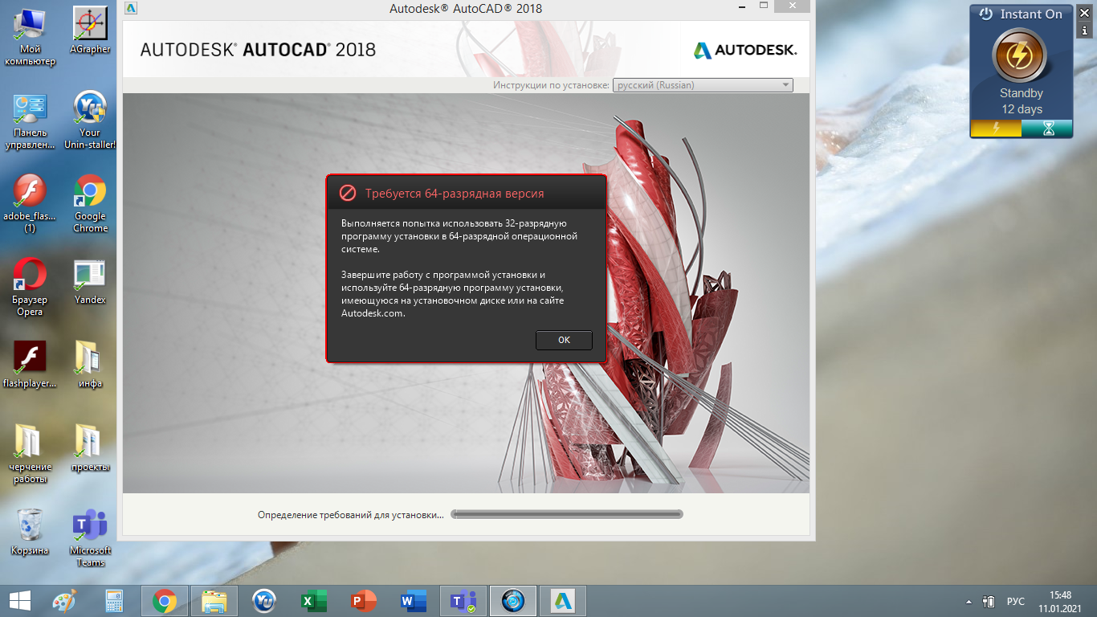Click the AutoCAD window title bar icon

point(131,8)
